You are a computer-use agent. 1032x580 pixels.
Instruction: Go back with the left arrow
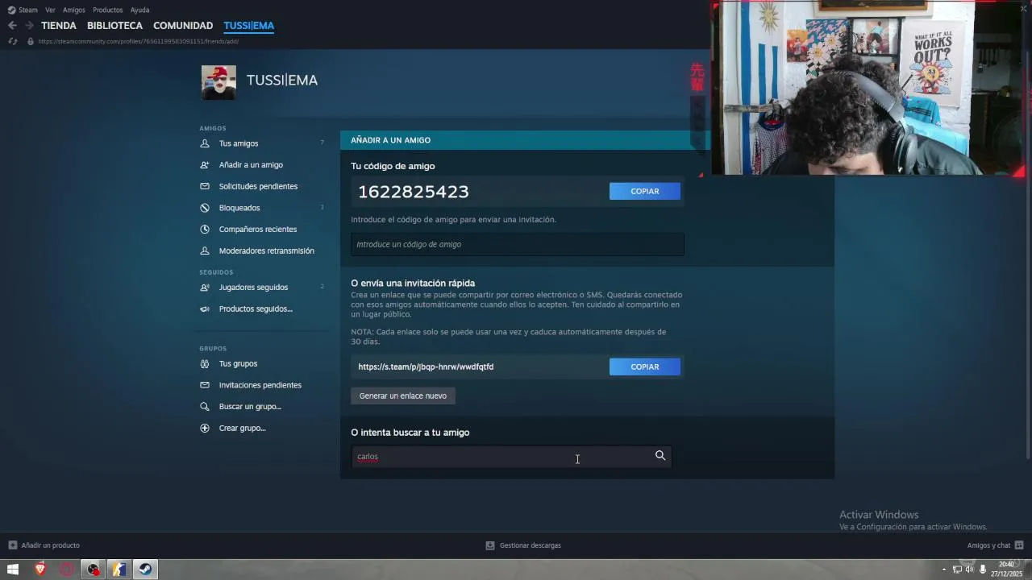point(12,26)
